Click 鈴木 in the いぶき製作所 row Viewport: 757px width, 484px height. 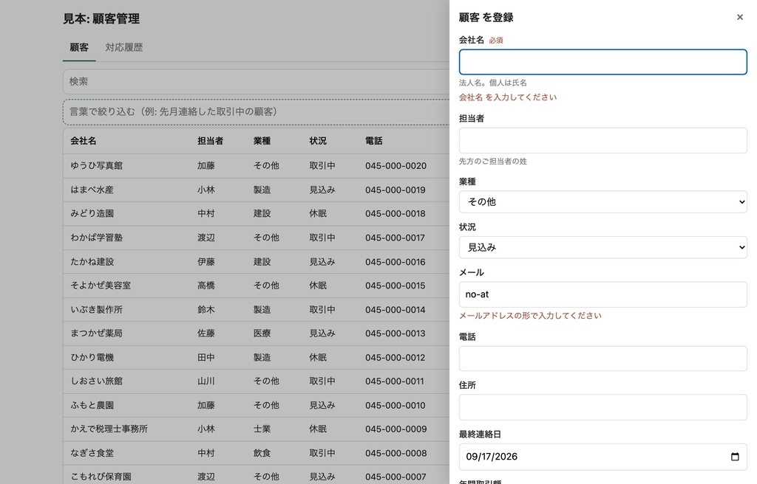[206, 309]
